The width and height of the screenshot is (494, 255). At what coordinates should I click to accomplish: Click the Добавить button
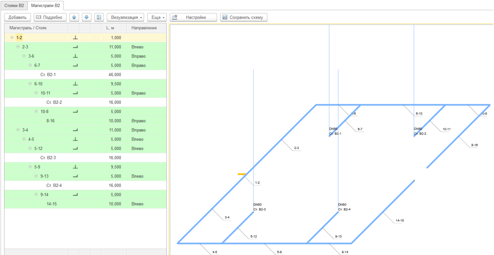coord(17,17)
